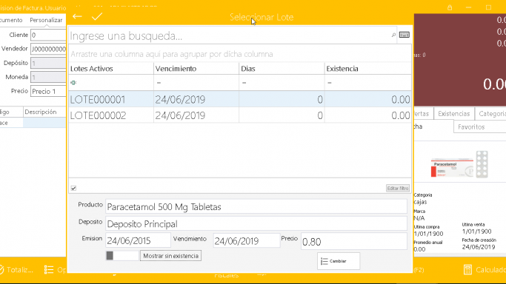Toggle the filter enabled checkbox
Viewport: 506px width, 284px height.
(x=73, y=188)
